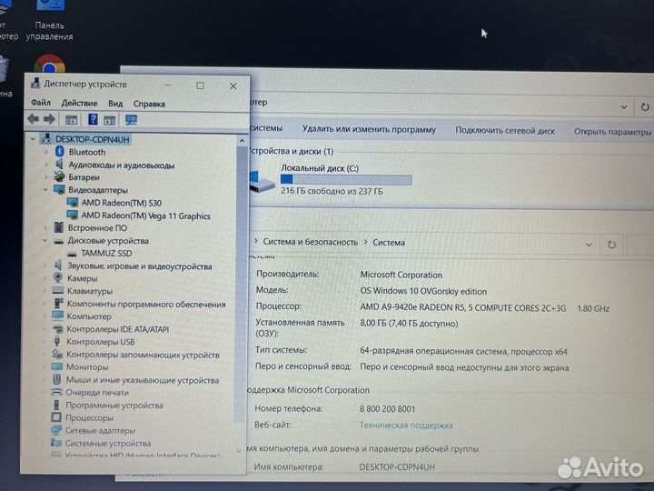Click the disk C: usage bar
654x491 pixels.
[346, 179]
